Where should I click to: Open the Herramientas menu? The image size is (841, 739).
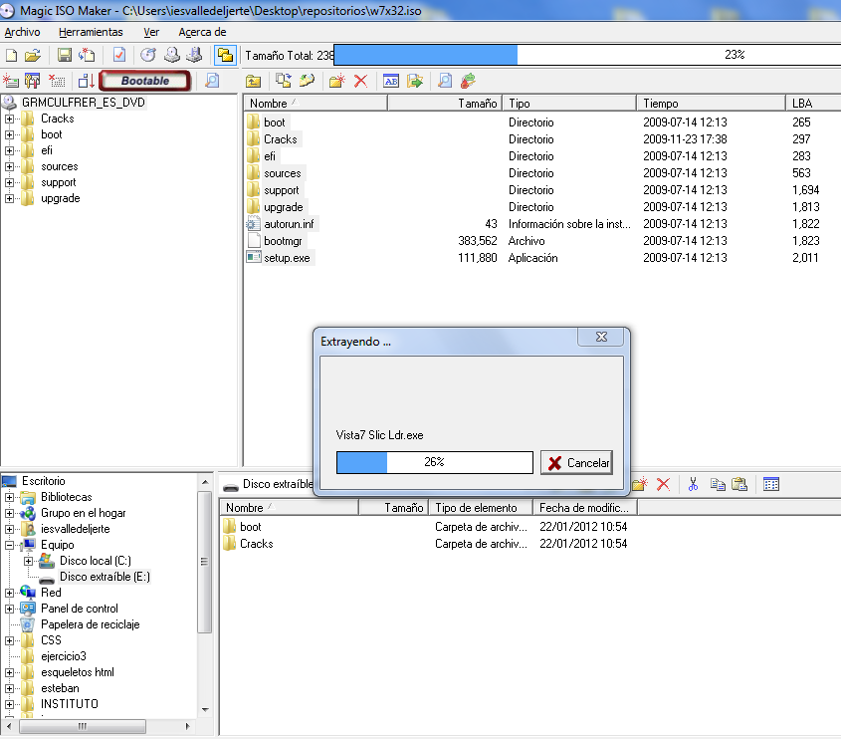[x=91, y=32]
